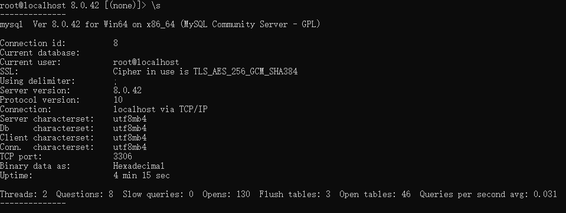
Task: Click the Opens: 130 statistic
Action: click(226, 194)
